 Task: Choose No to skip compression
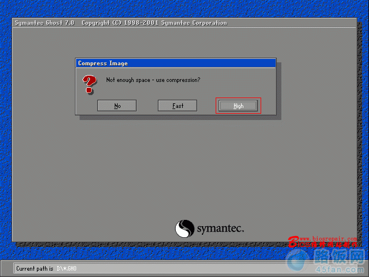tap(117, 106)
